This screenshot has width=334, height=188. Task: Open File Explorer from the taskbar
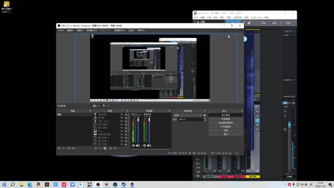[21, 184]
